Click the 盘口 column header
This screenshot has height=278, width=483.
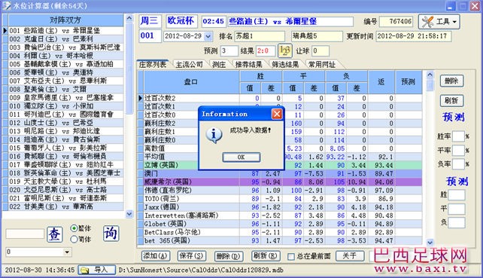(x=192, y=82)
